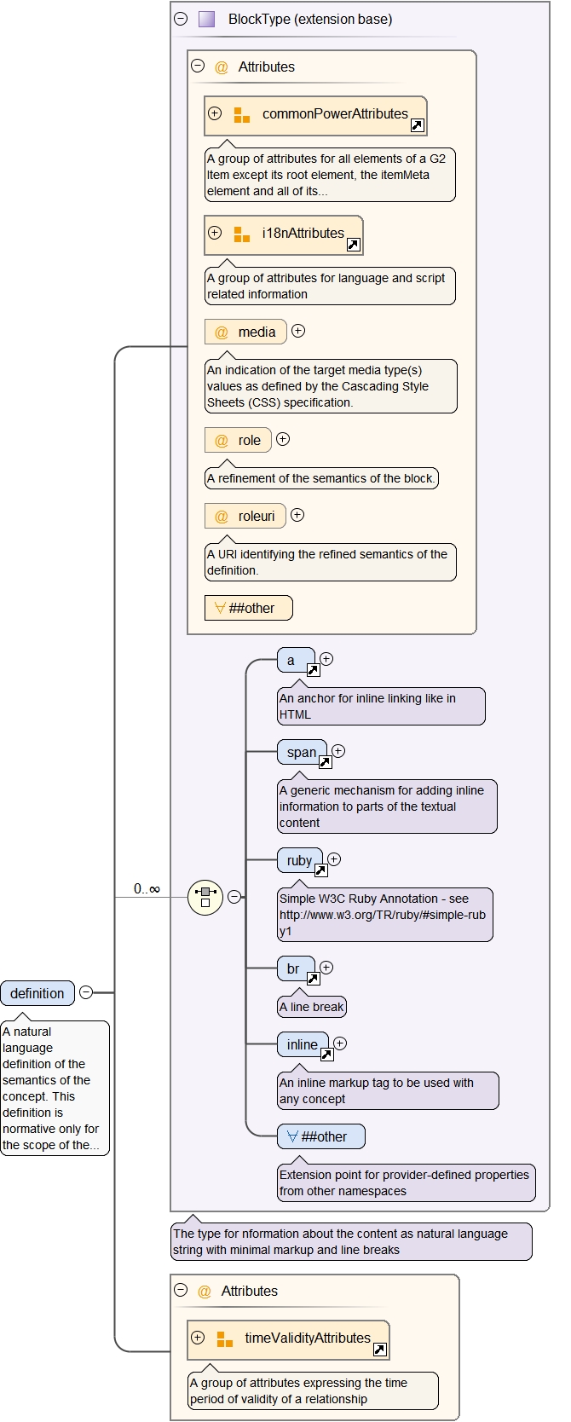This screenshot has height=1422, width=571.
Task: Select the definition element box
Action: [37, 993]
